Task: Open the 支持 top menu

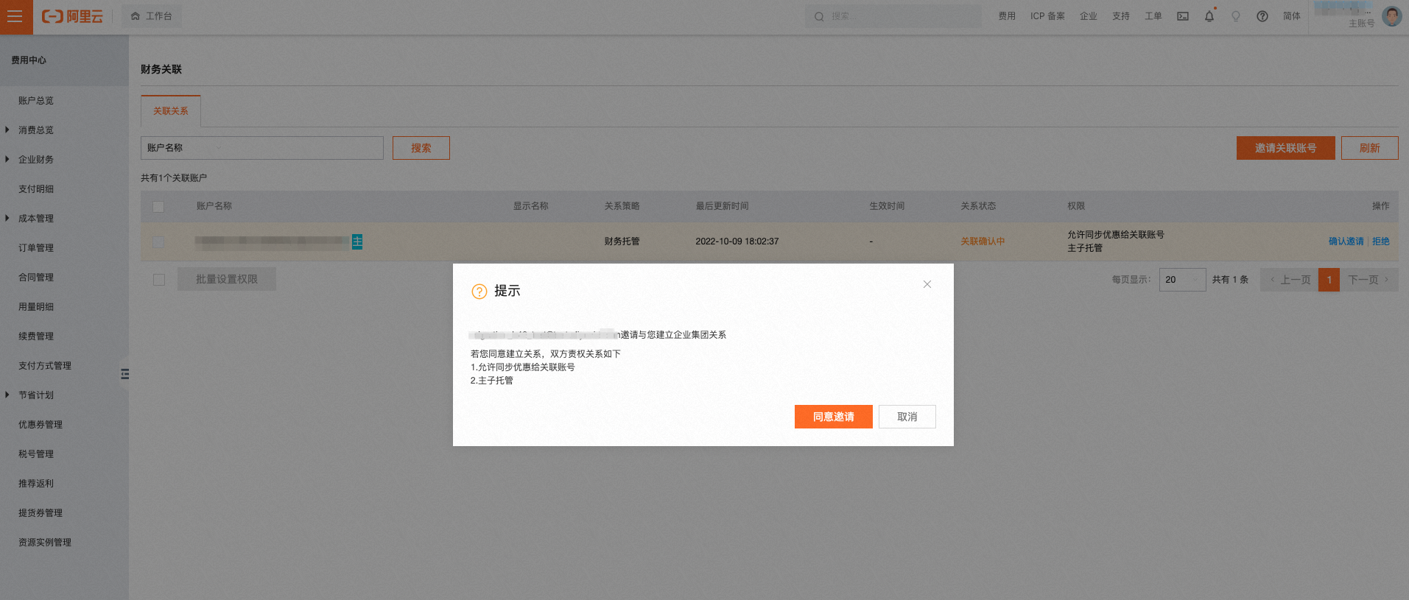Action: click(x=1121, y=16)
